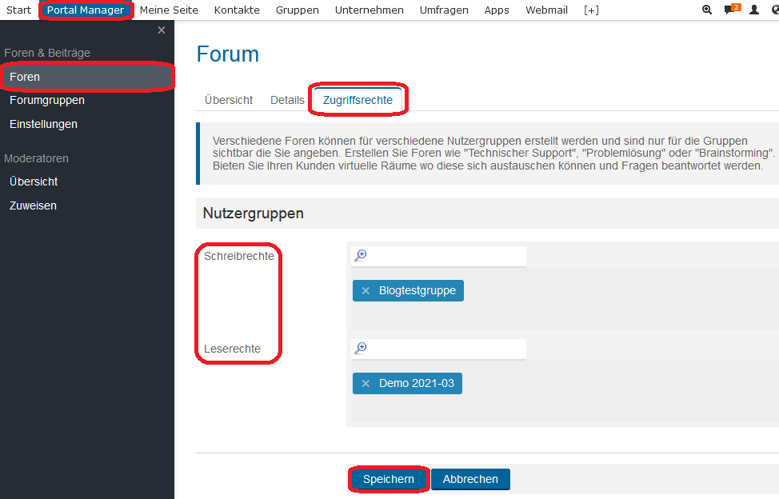
Task: Expand more menu items with [+]
Action: click(x=591, y=10)
